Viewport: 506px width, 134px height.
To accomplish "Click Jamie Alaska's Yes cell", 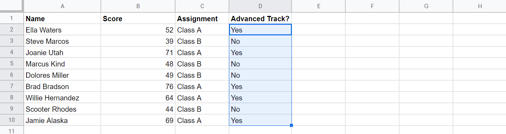I will pos(260,121).
